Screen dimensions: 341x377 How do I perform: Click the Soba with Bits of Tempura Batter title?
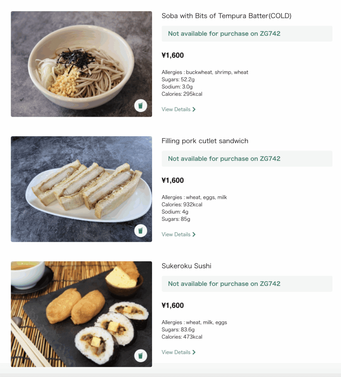tap(226, 16)
